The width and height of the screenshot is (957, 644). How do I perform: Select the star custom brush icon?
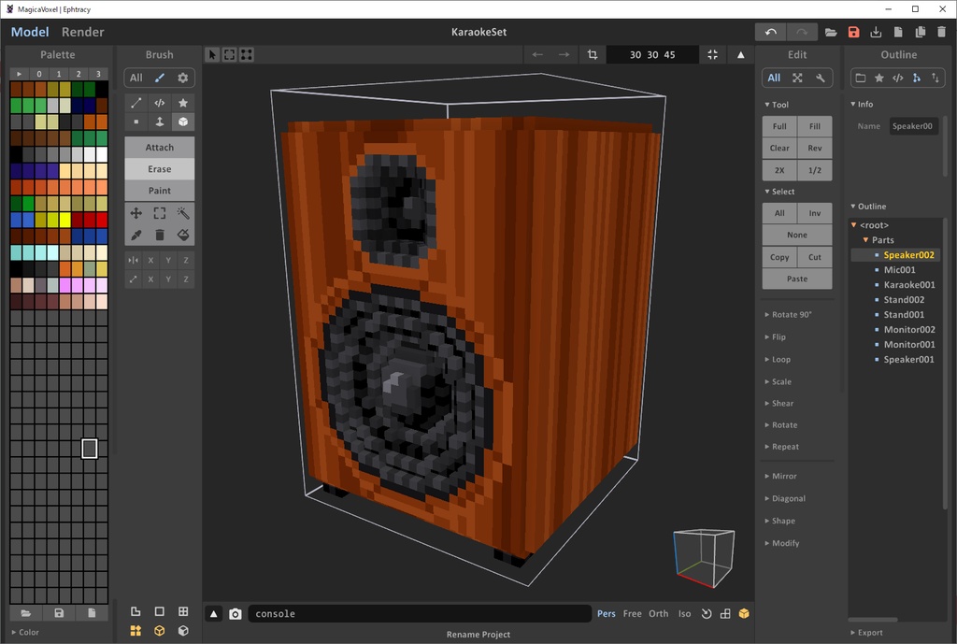[x=182, y=103]
